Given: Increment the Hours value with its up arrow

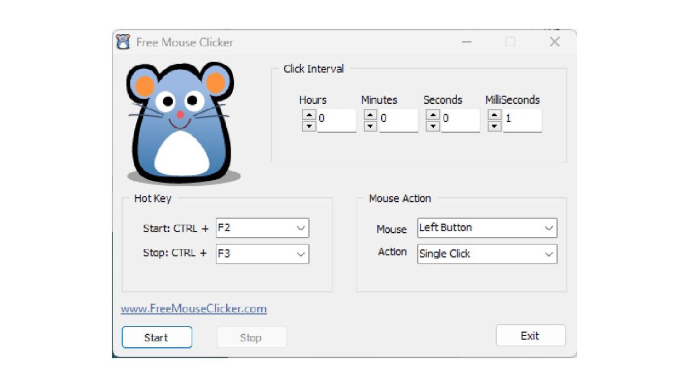Looking at the screenshot, I should (309, 115).
